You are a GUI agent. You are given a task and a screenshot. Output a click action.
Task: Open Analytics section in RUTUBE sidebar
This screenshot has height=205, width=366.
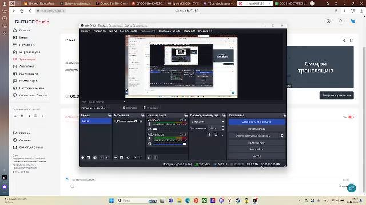coord(27,67)
